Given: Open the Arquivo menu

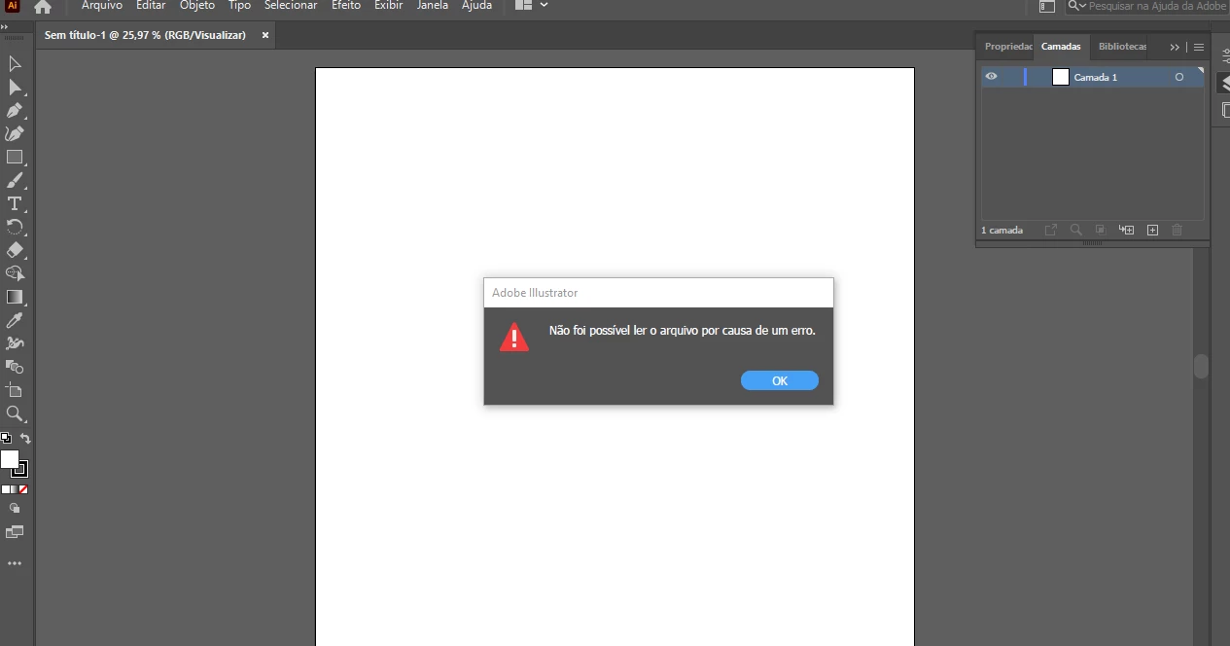Looking at the screenshot, I should [x=101, y=6].
